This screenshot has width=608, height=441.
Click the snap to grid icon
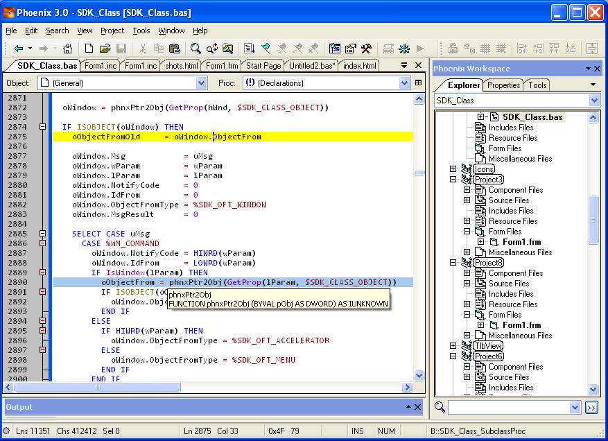(501, 49)
